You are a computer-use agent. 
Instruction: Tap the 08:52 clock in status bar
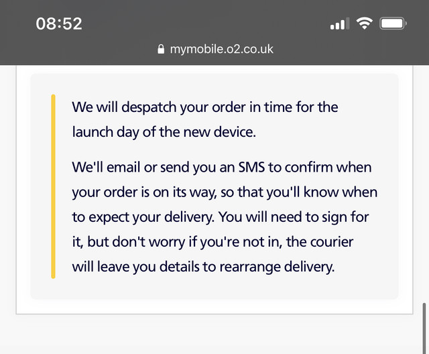click(x=59, y=23)
